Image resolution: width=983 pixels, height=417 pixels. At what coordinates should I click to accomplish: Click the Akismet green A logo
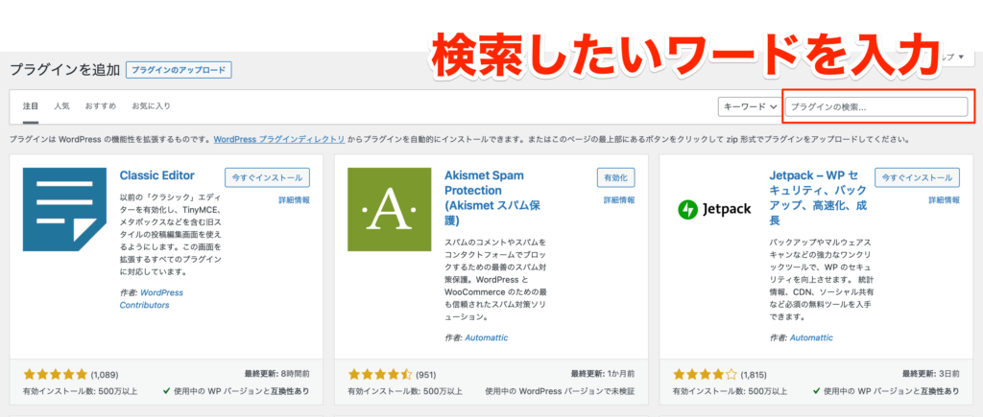click(x=390, y=209)
